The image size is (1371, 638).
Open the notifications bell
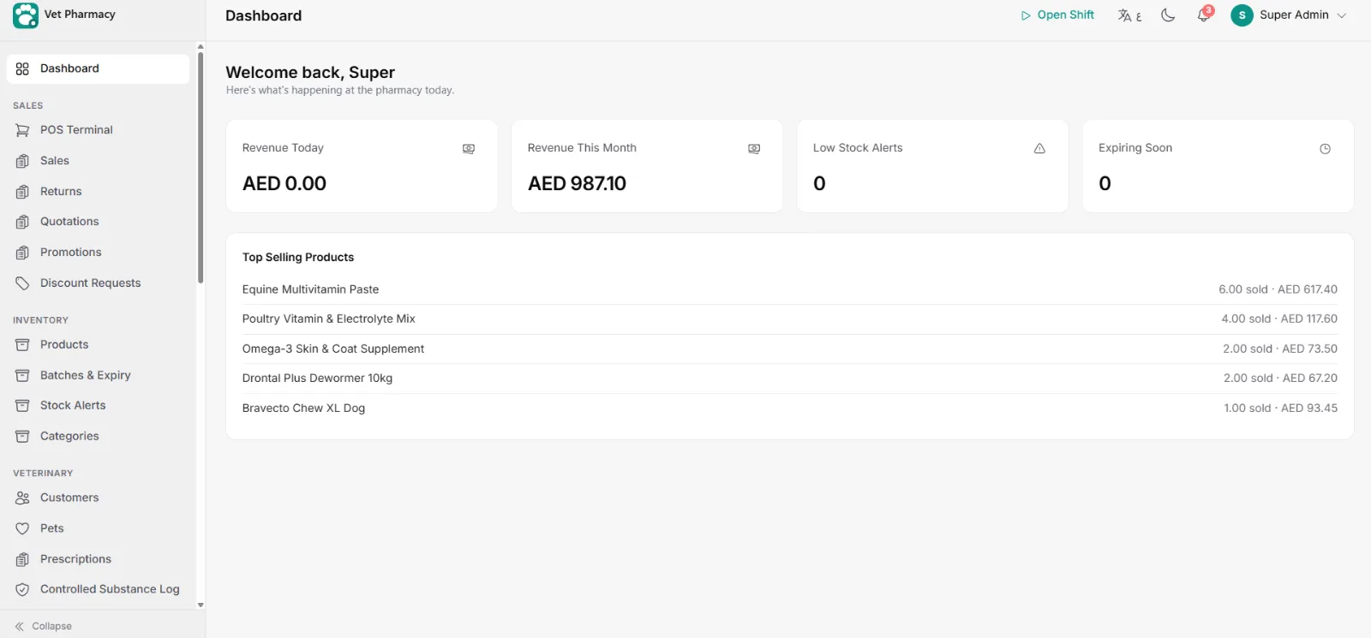pyautogui.click(x=1204, y=15)
